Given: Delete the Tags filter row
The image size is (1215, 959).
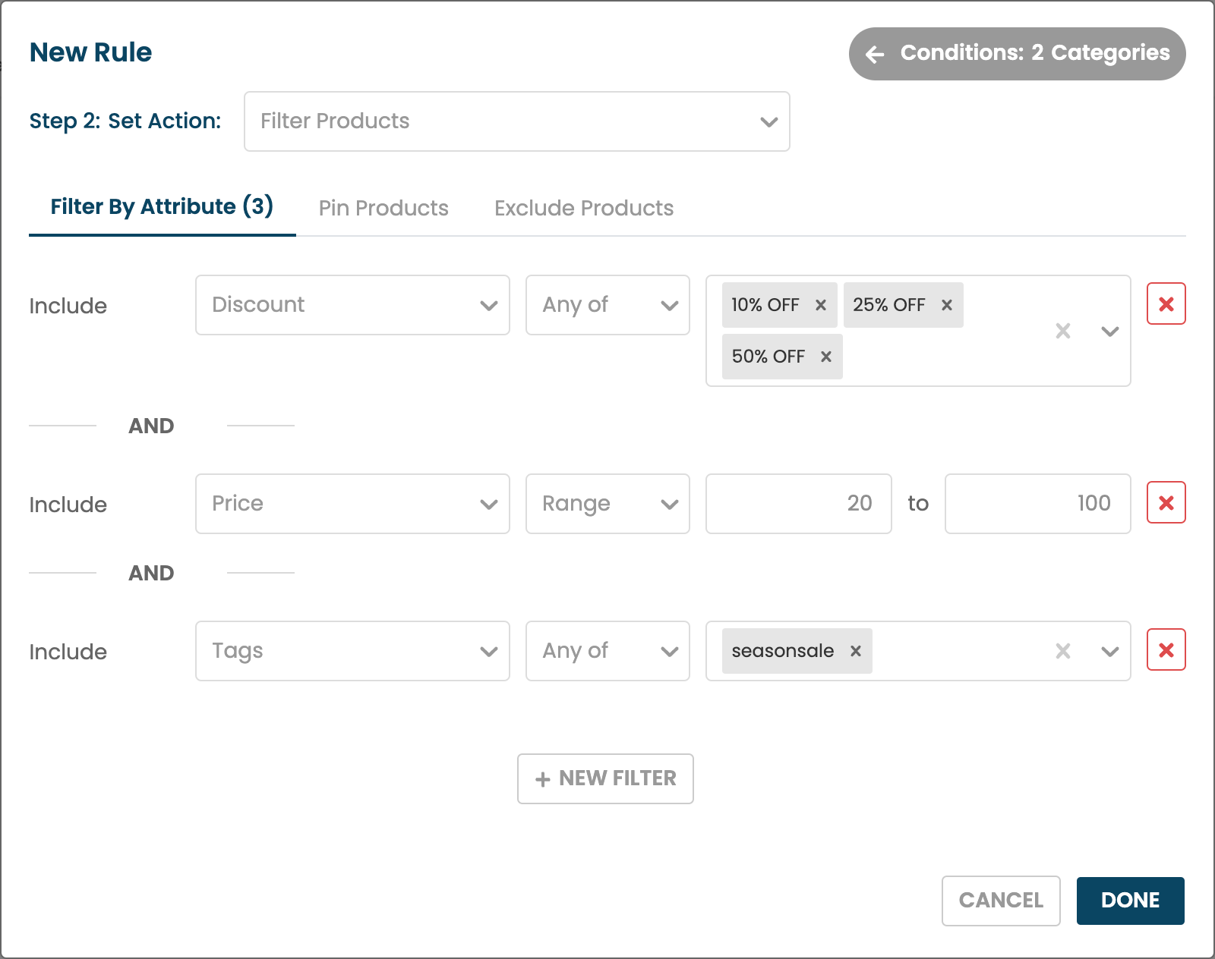Looking at the screenshot, I should click(x=1166, y=650).
